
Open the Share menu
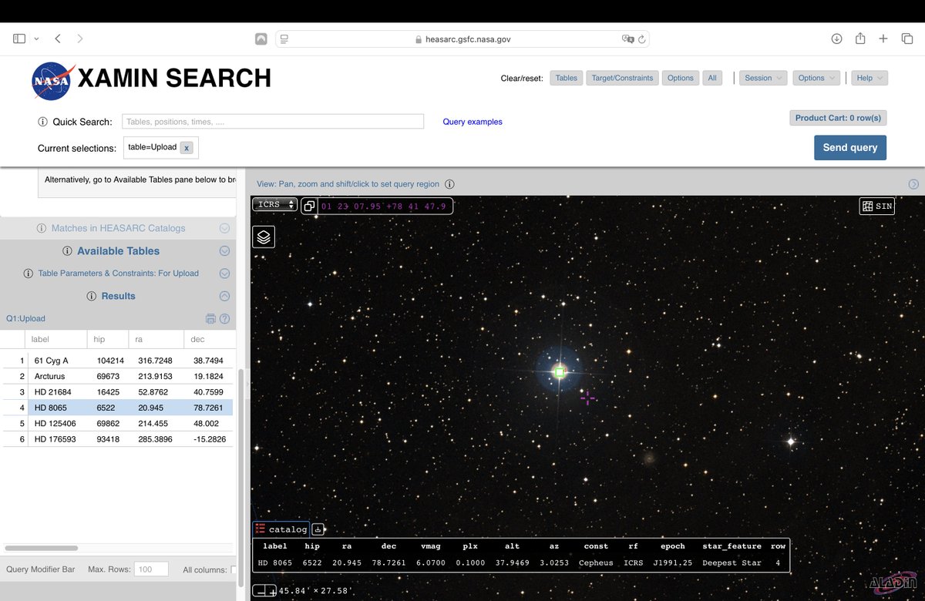click(x=860, y=39)
